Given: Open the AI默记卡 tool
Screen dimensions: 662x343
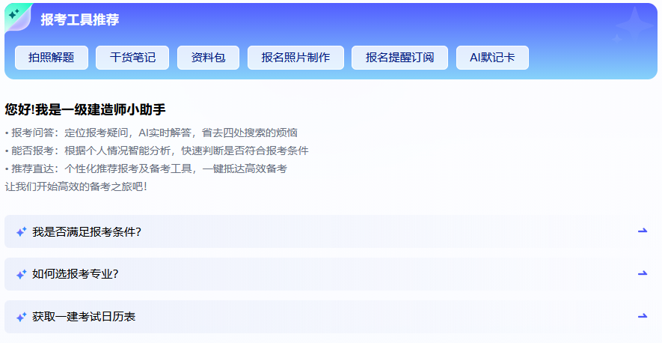Looking at the screenshot, I should pos(492,58).
